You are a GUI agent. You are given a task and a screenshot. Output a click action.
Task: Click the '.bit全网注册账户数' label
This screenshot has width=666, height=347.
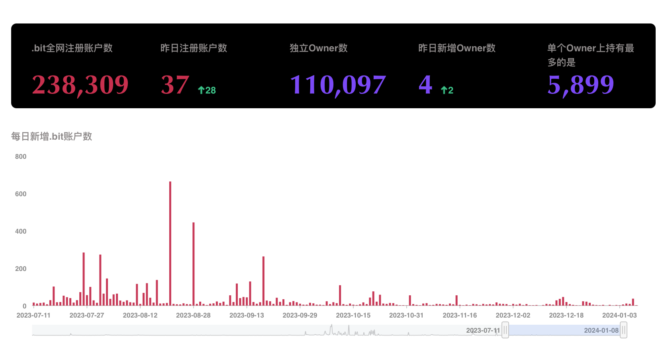coord(72,48)
